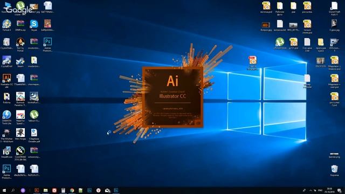Open the Action Center notifications
Image resolution: width=345 pixels, height=194 pixels.
click(339, 190)
